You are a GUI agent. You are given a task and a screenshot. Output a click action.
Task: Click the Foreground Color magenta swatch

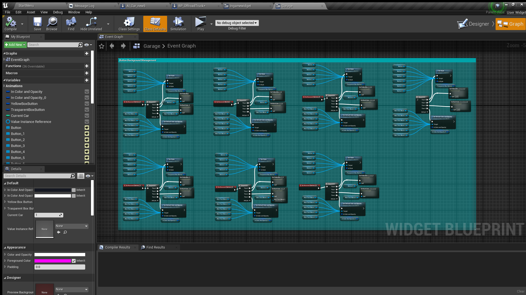[x=53, y=261]
